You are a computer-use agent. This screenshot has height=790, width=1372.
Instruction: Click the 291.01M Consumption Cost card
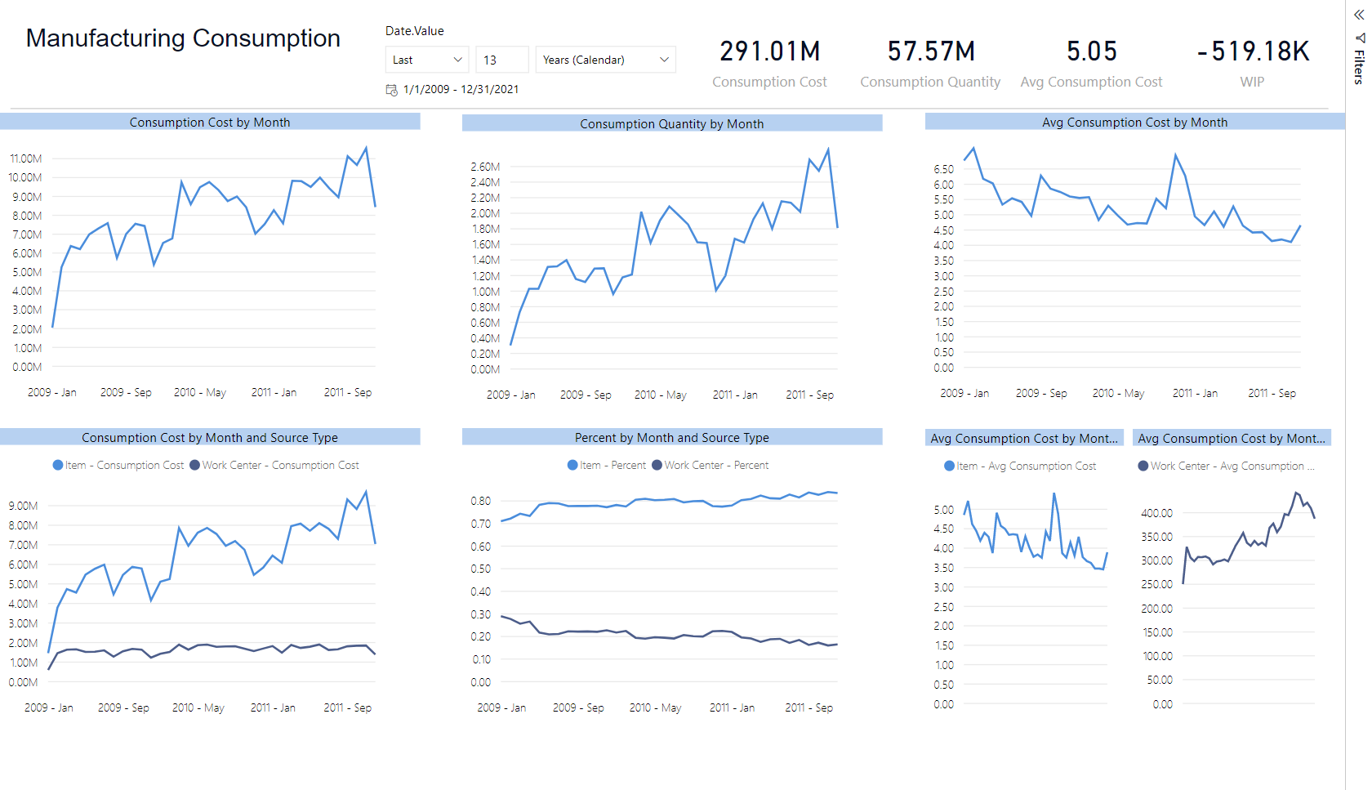click(x=769, y=63)
